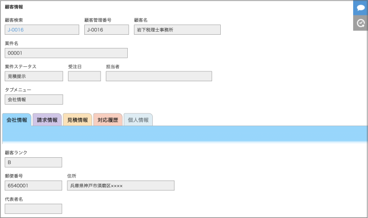Viewport: 368px width, 218px height.
Task: Go to the 対応履歴 tab
Action: 108,120
